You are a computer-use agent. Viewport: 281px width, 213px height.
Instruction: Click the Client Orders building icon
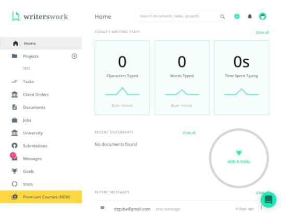[x=15, y=94]
